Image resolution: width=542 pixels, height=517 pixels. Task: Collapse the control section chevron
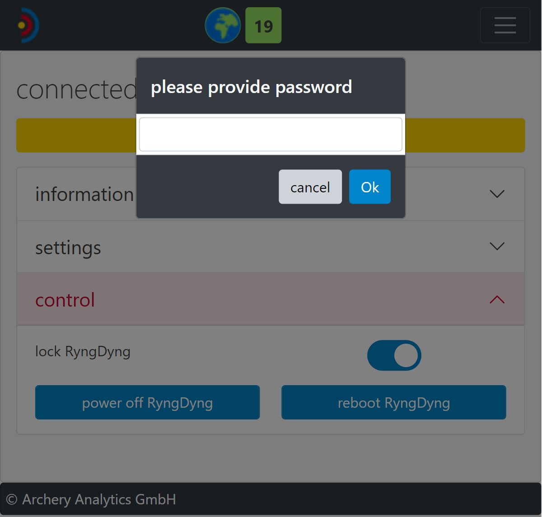point(497,299)
